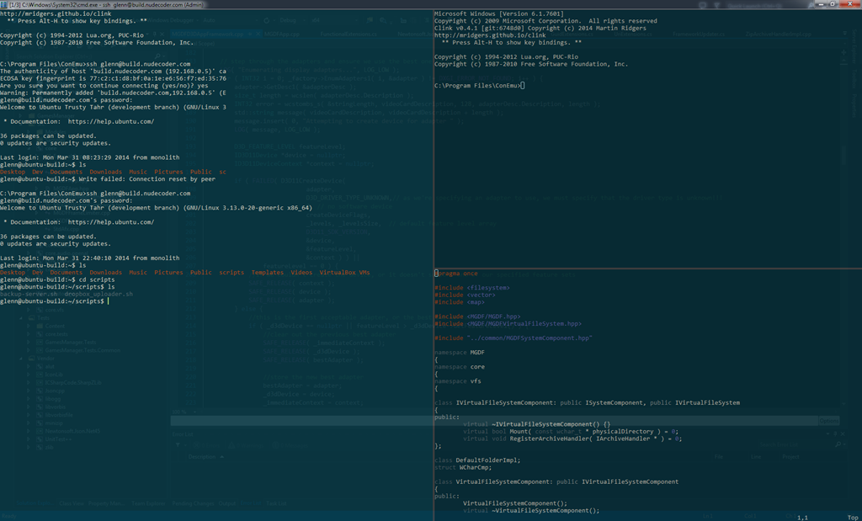862x521 pixels.
Task: Click the mridgers.github.io/clink URL in the top-right pane
Action: pos(490,35)
